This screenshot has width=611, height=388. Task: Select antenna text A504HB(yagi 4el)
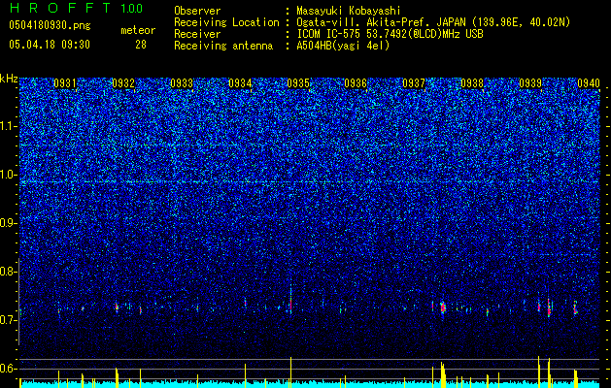343,46
